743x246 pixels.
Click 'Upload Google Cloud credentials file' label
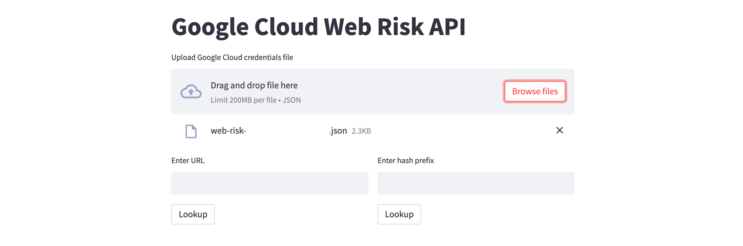coord(232,57)
